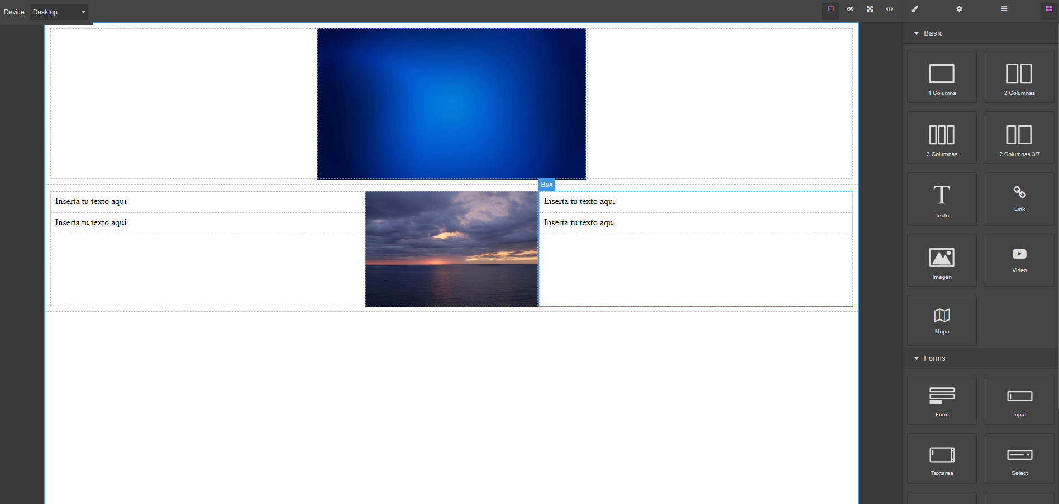This screenshot has width=1059, height=504.
Task: Open the settings gear panel
Action: [959, 9]
